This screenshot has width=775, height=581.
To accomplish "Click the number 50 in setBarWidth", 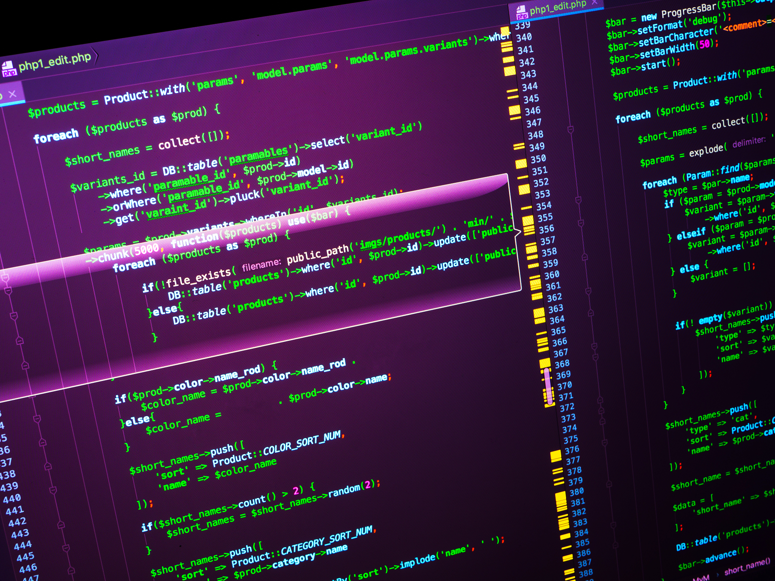I will 705,44.
